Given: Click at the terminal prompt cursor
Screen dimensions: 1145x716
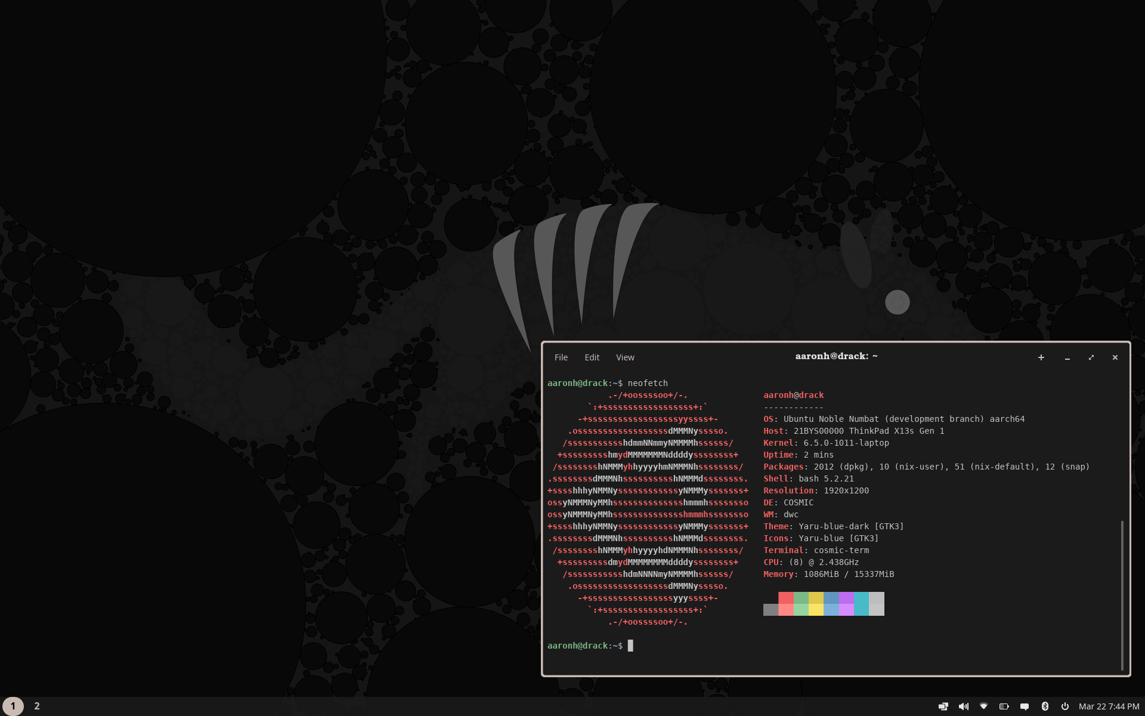Looking at the screenshot, I should pos(630,646).
